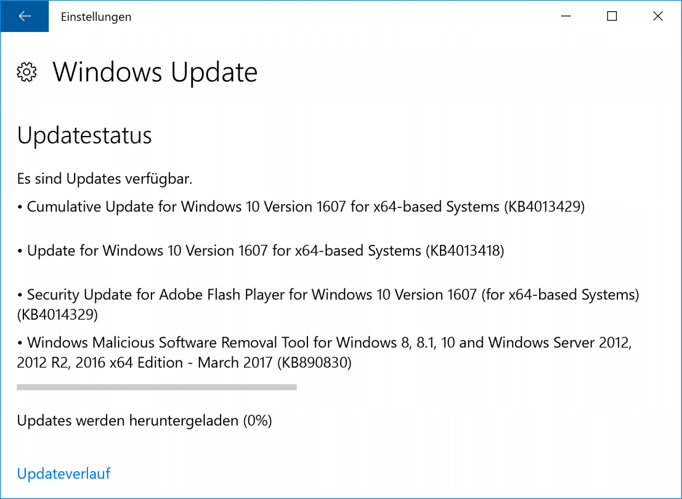Go back using the arrow button
This screenshot has width=682, height=499.
(25, 17)
